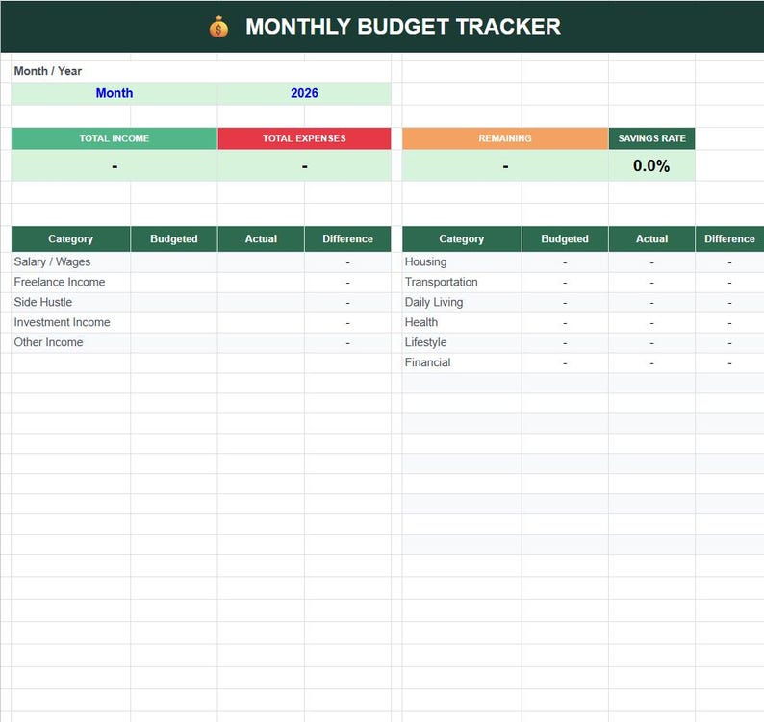The width and height of the screenshot is (764, 722).
Task: Click the Salary / Wages row label
Action: tap(52, 261)
